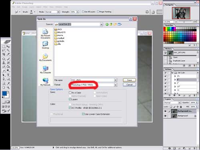The width and height of the screenshot is (200, 150).
Task: Open the Format dropdown arrow
Action: tap(116, 85)
